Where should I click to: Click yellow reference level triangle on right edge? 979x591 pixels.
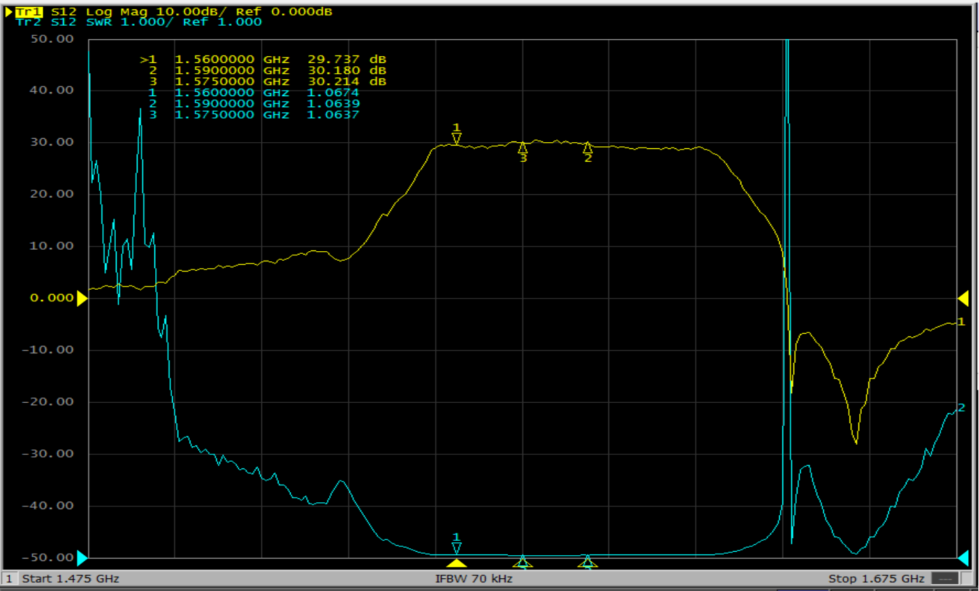963,298
